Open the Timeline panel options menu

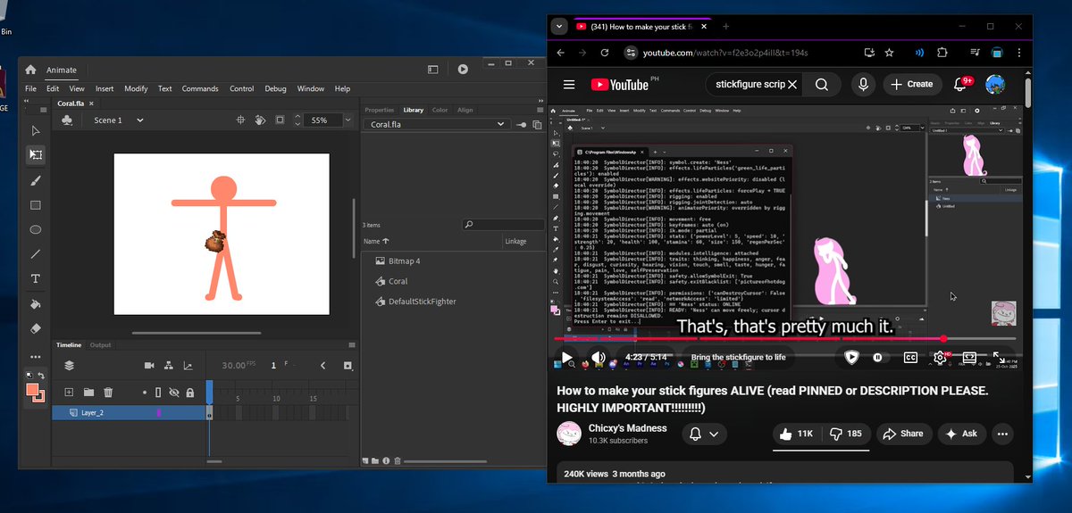tap(352, 345)
